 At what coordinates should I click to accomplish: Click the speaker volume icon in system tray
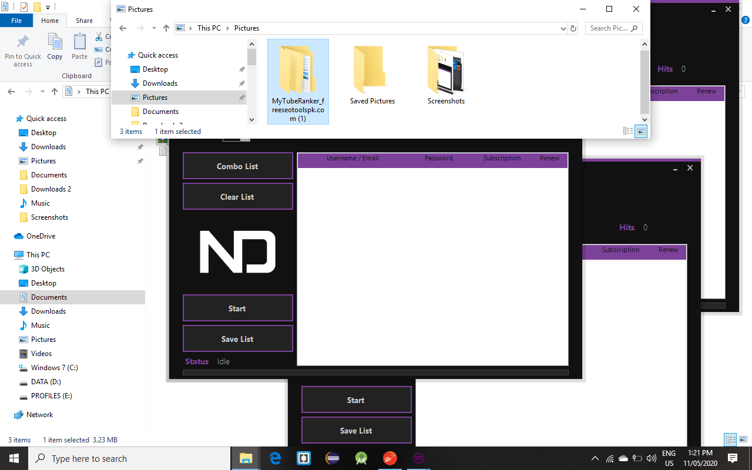(x=651, y=458)
